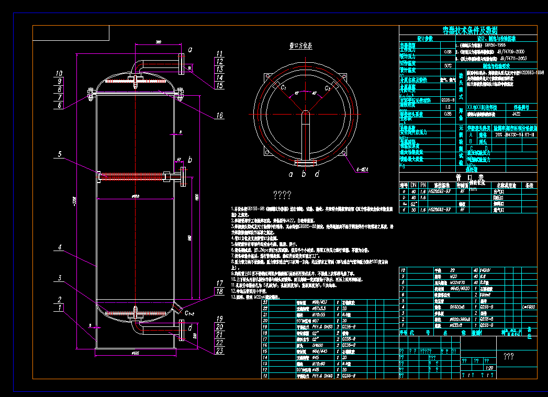Click the 容器技术条件及数据 title block header
The width and height of the screenshot is (548, 397).
point(467,30)
